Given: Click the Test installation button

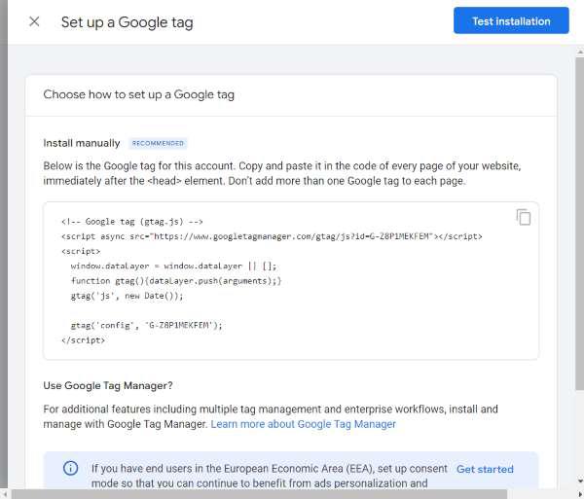Looking at the screenshot, I should (x=510, y=21).
